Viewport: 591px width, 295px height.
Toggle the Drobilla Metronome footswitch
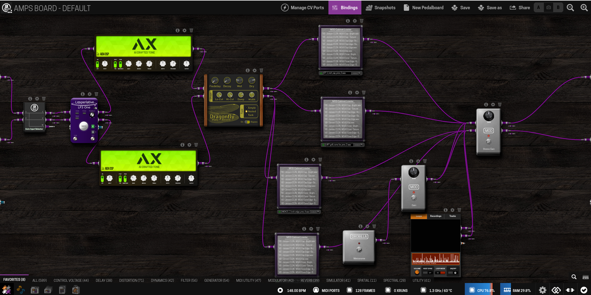[359, 249]
